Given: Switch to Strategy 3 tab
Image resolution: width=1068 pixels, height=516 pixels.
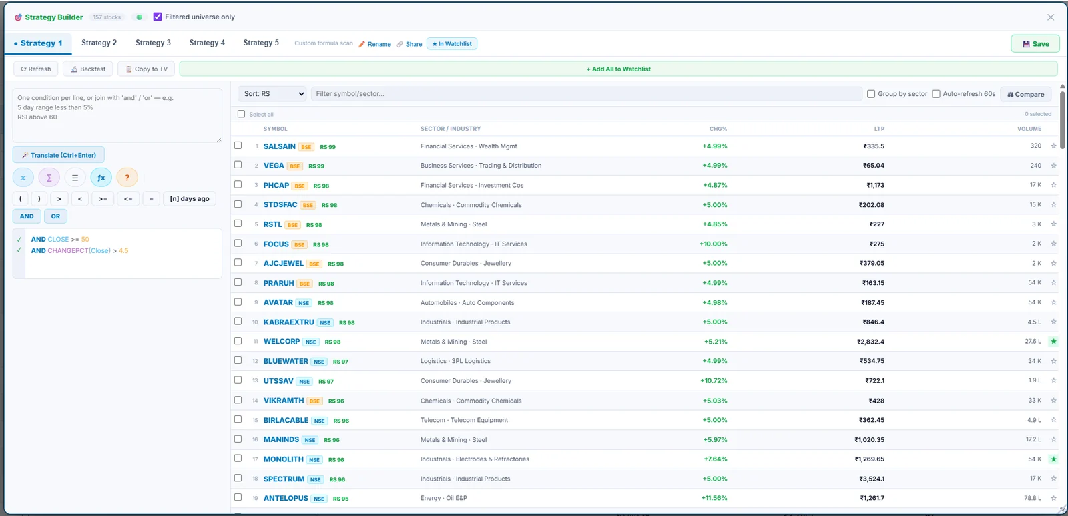Looking at the screenshot, I should point(153,43).
